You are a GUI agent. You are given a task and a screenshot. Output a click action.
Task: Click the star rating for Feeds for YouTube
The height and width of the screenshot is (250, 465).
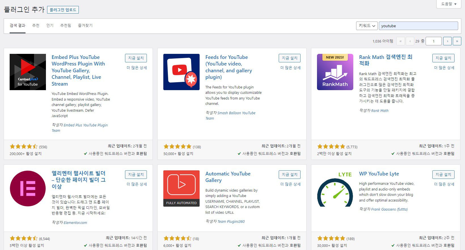pyautogui.click(x=177, y=147)
